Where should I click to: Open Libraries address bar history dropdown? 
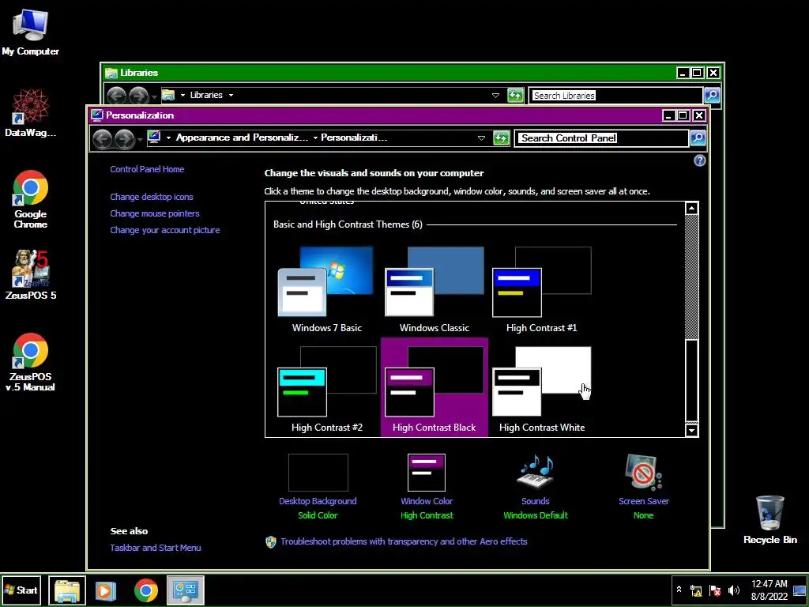496,96
